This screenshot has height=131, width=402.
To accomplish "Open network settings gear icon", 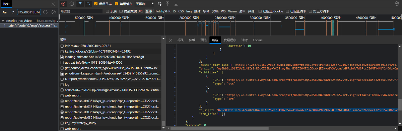I will [x=397, y=4].
